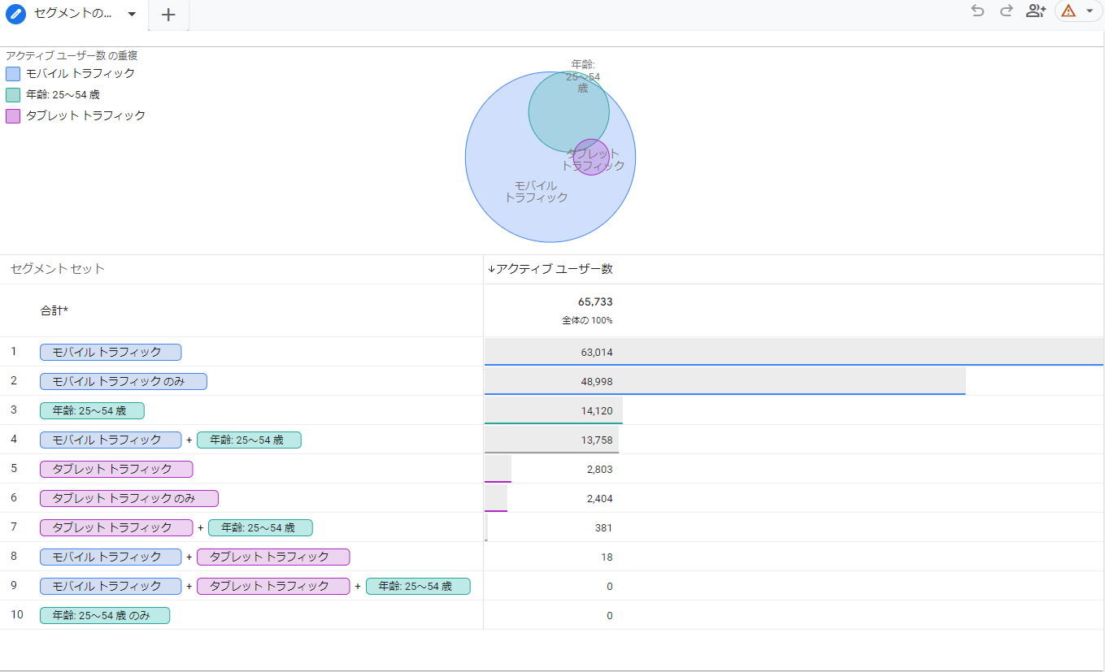Click the 年齢: 25〜54 歳 chip in row 4

pos(249,440)
